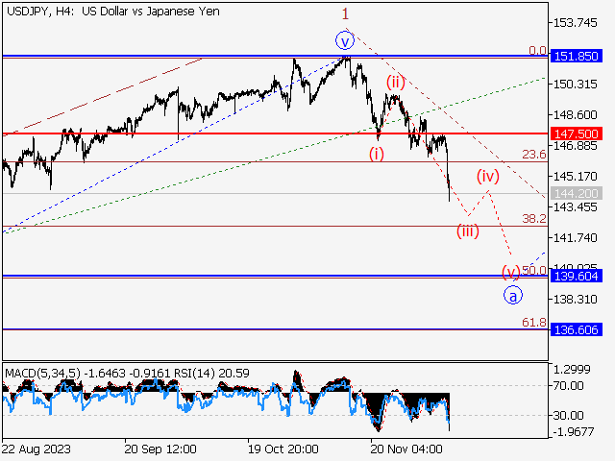Click the 141.740 price axis value

(x=575, y=238)
